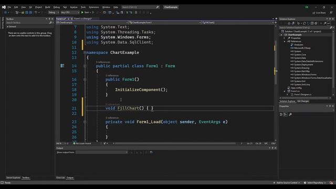336x189 pixels.
Task: Open the Extensions menu
Action: (x=94, y=7)
